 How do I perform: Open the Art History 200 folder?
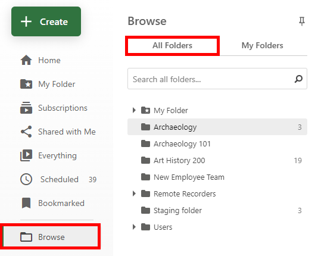(x=179, y=161)
